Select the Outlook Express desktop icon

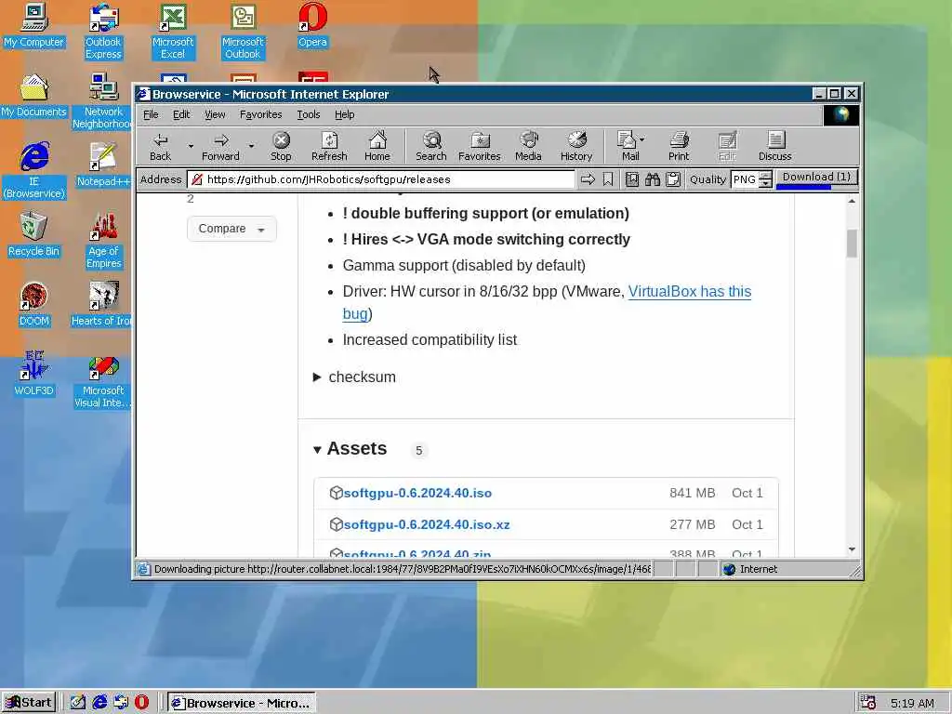tap(103, 31)
